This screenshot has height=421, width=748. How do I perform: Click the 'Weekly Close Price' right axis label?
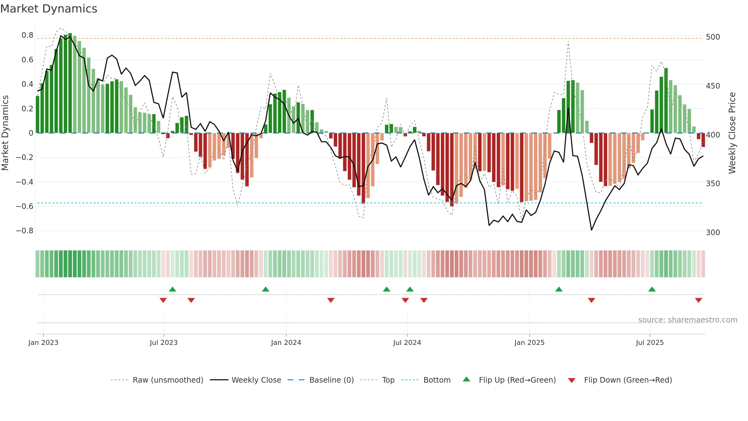pos(732,133)
